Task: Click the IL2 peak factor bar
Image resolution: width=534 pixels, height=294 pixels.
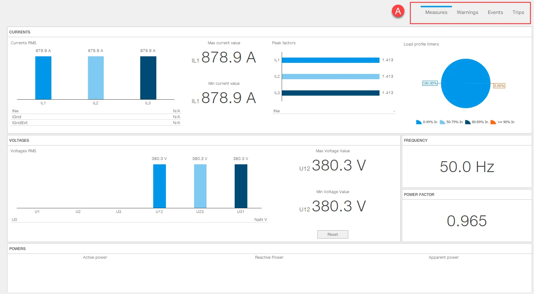Action: (x=330, y=76)
